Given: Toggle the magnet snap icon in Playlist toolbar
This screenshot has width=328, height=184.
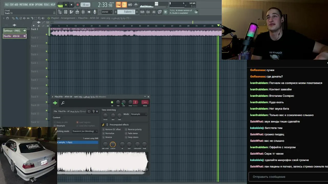Looking at the screenshot, I should tap(7, 18).
